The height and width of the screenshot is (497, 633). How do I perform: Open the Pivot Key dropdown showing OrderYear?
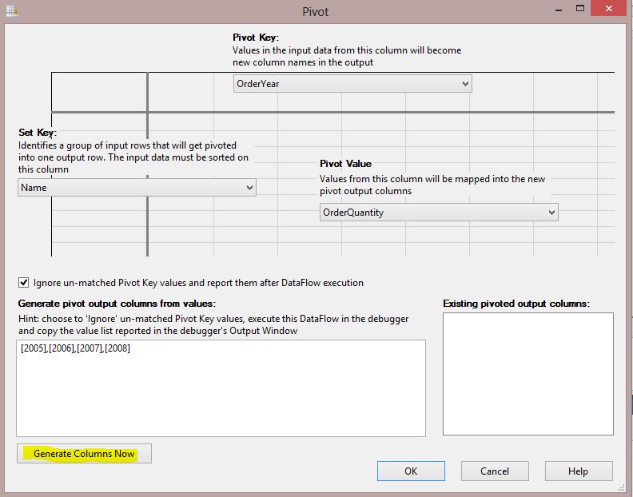pos(352,84)
